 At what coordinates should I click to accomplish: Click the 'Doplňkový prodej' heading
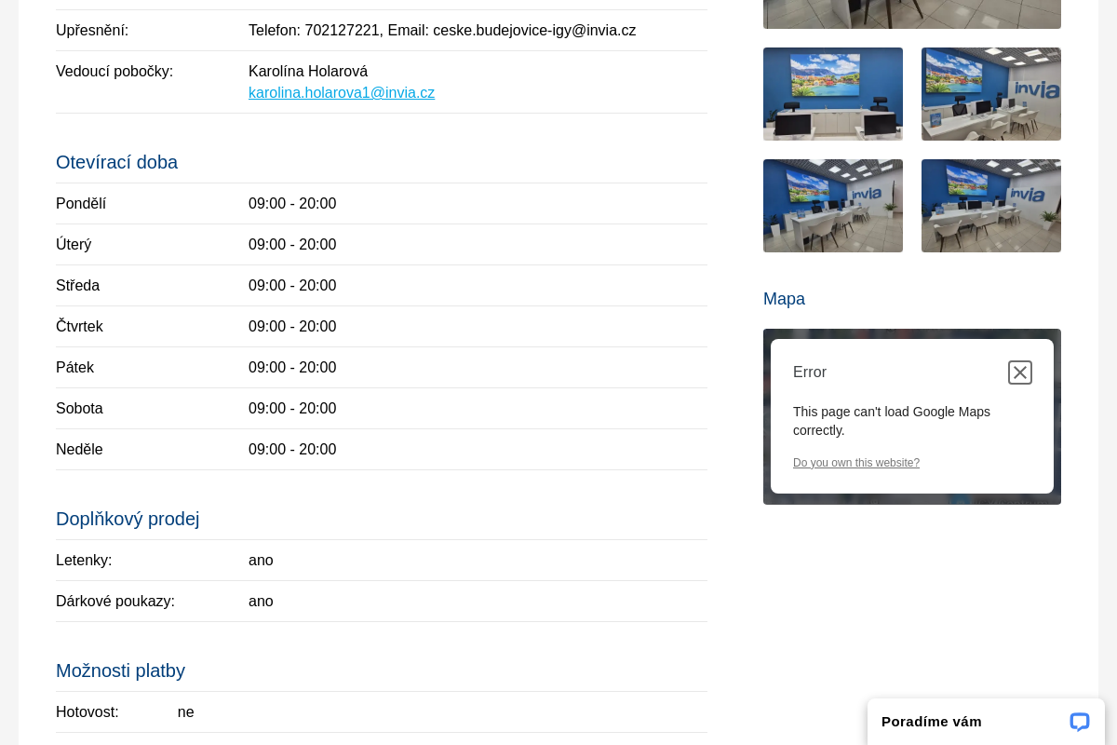pyautogui.click(x=128, y=519)
